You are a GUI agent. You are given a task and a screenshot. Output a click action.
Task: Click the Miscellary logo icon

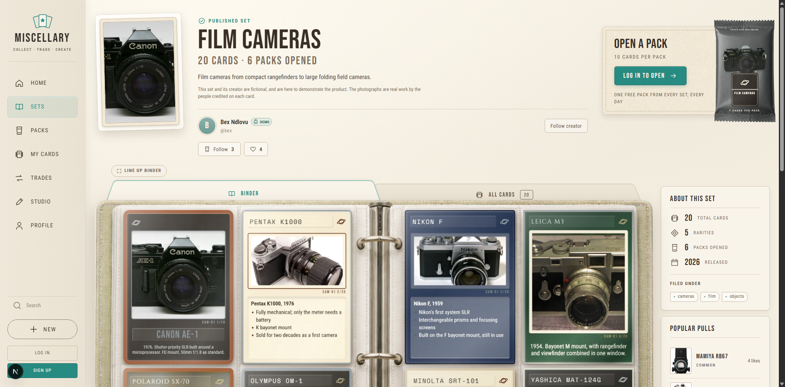point(42,20)
